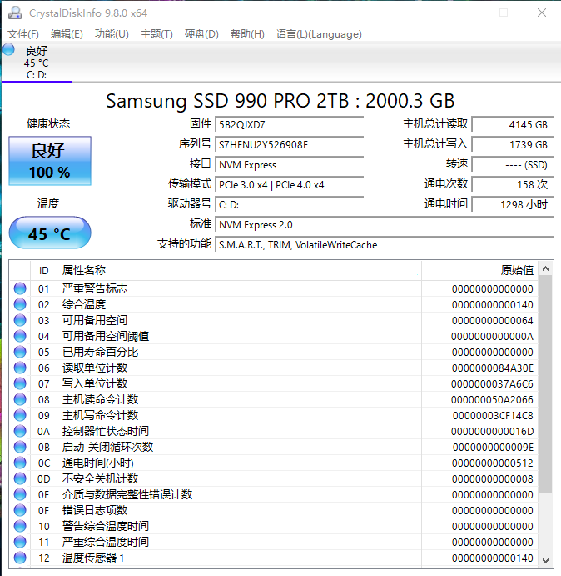
Task: Open the 硬盘(D) menu
Action: (x=201, y=34)
